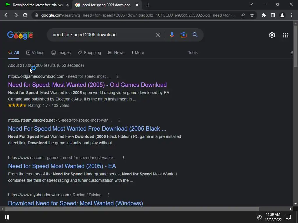Click the scroll-right arrow on horizontal scrollbar
This screenshot has height=223, width=298.
[x=291, y=209]
